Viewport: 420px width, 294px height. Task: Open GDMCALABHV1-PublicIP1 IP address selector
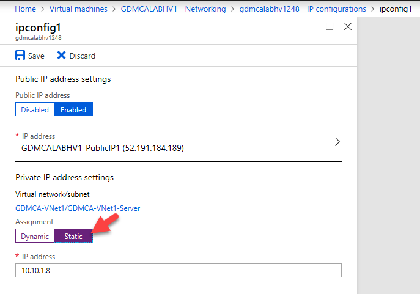(179, 143)
